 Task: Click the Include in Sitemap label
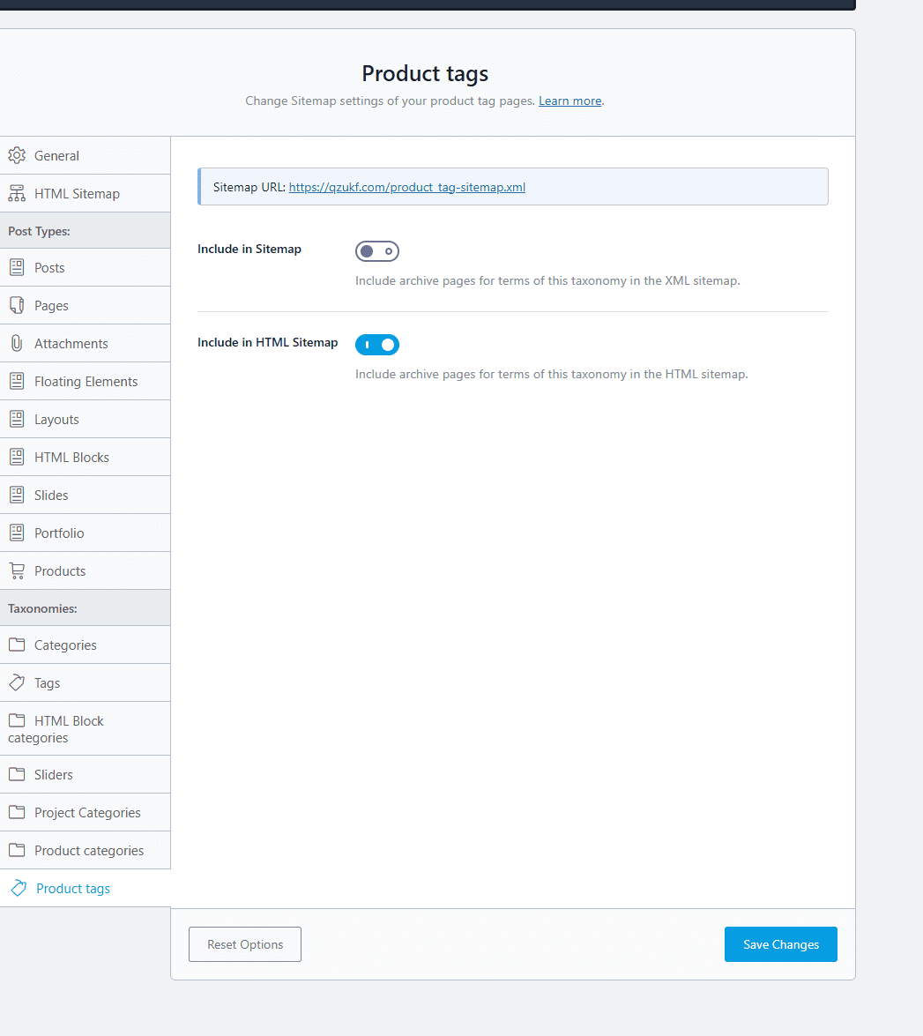click(x=249, y=250)
